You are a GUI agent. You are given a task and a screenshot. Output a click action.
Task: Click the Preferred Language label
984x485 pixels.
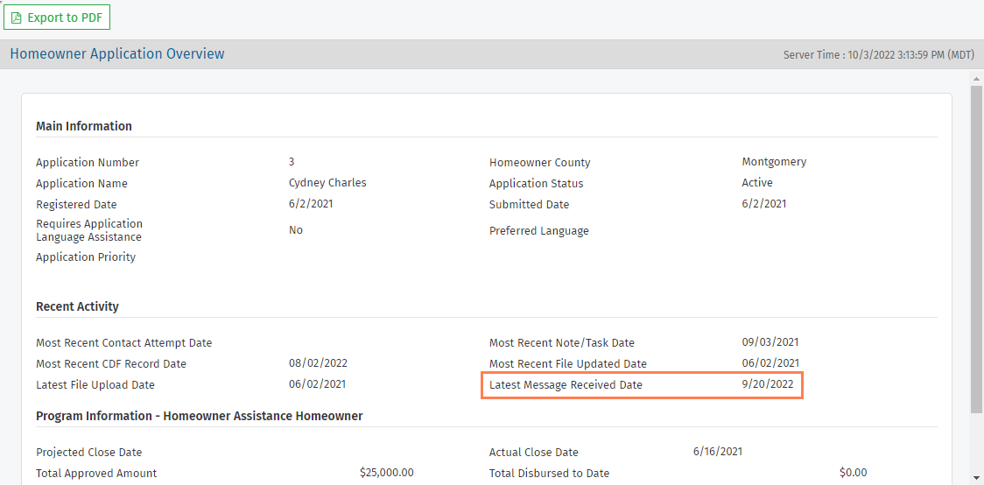click(x=538, y=231)
